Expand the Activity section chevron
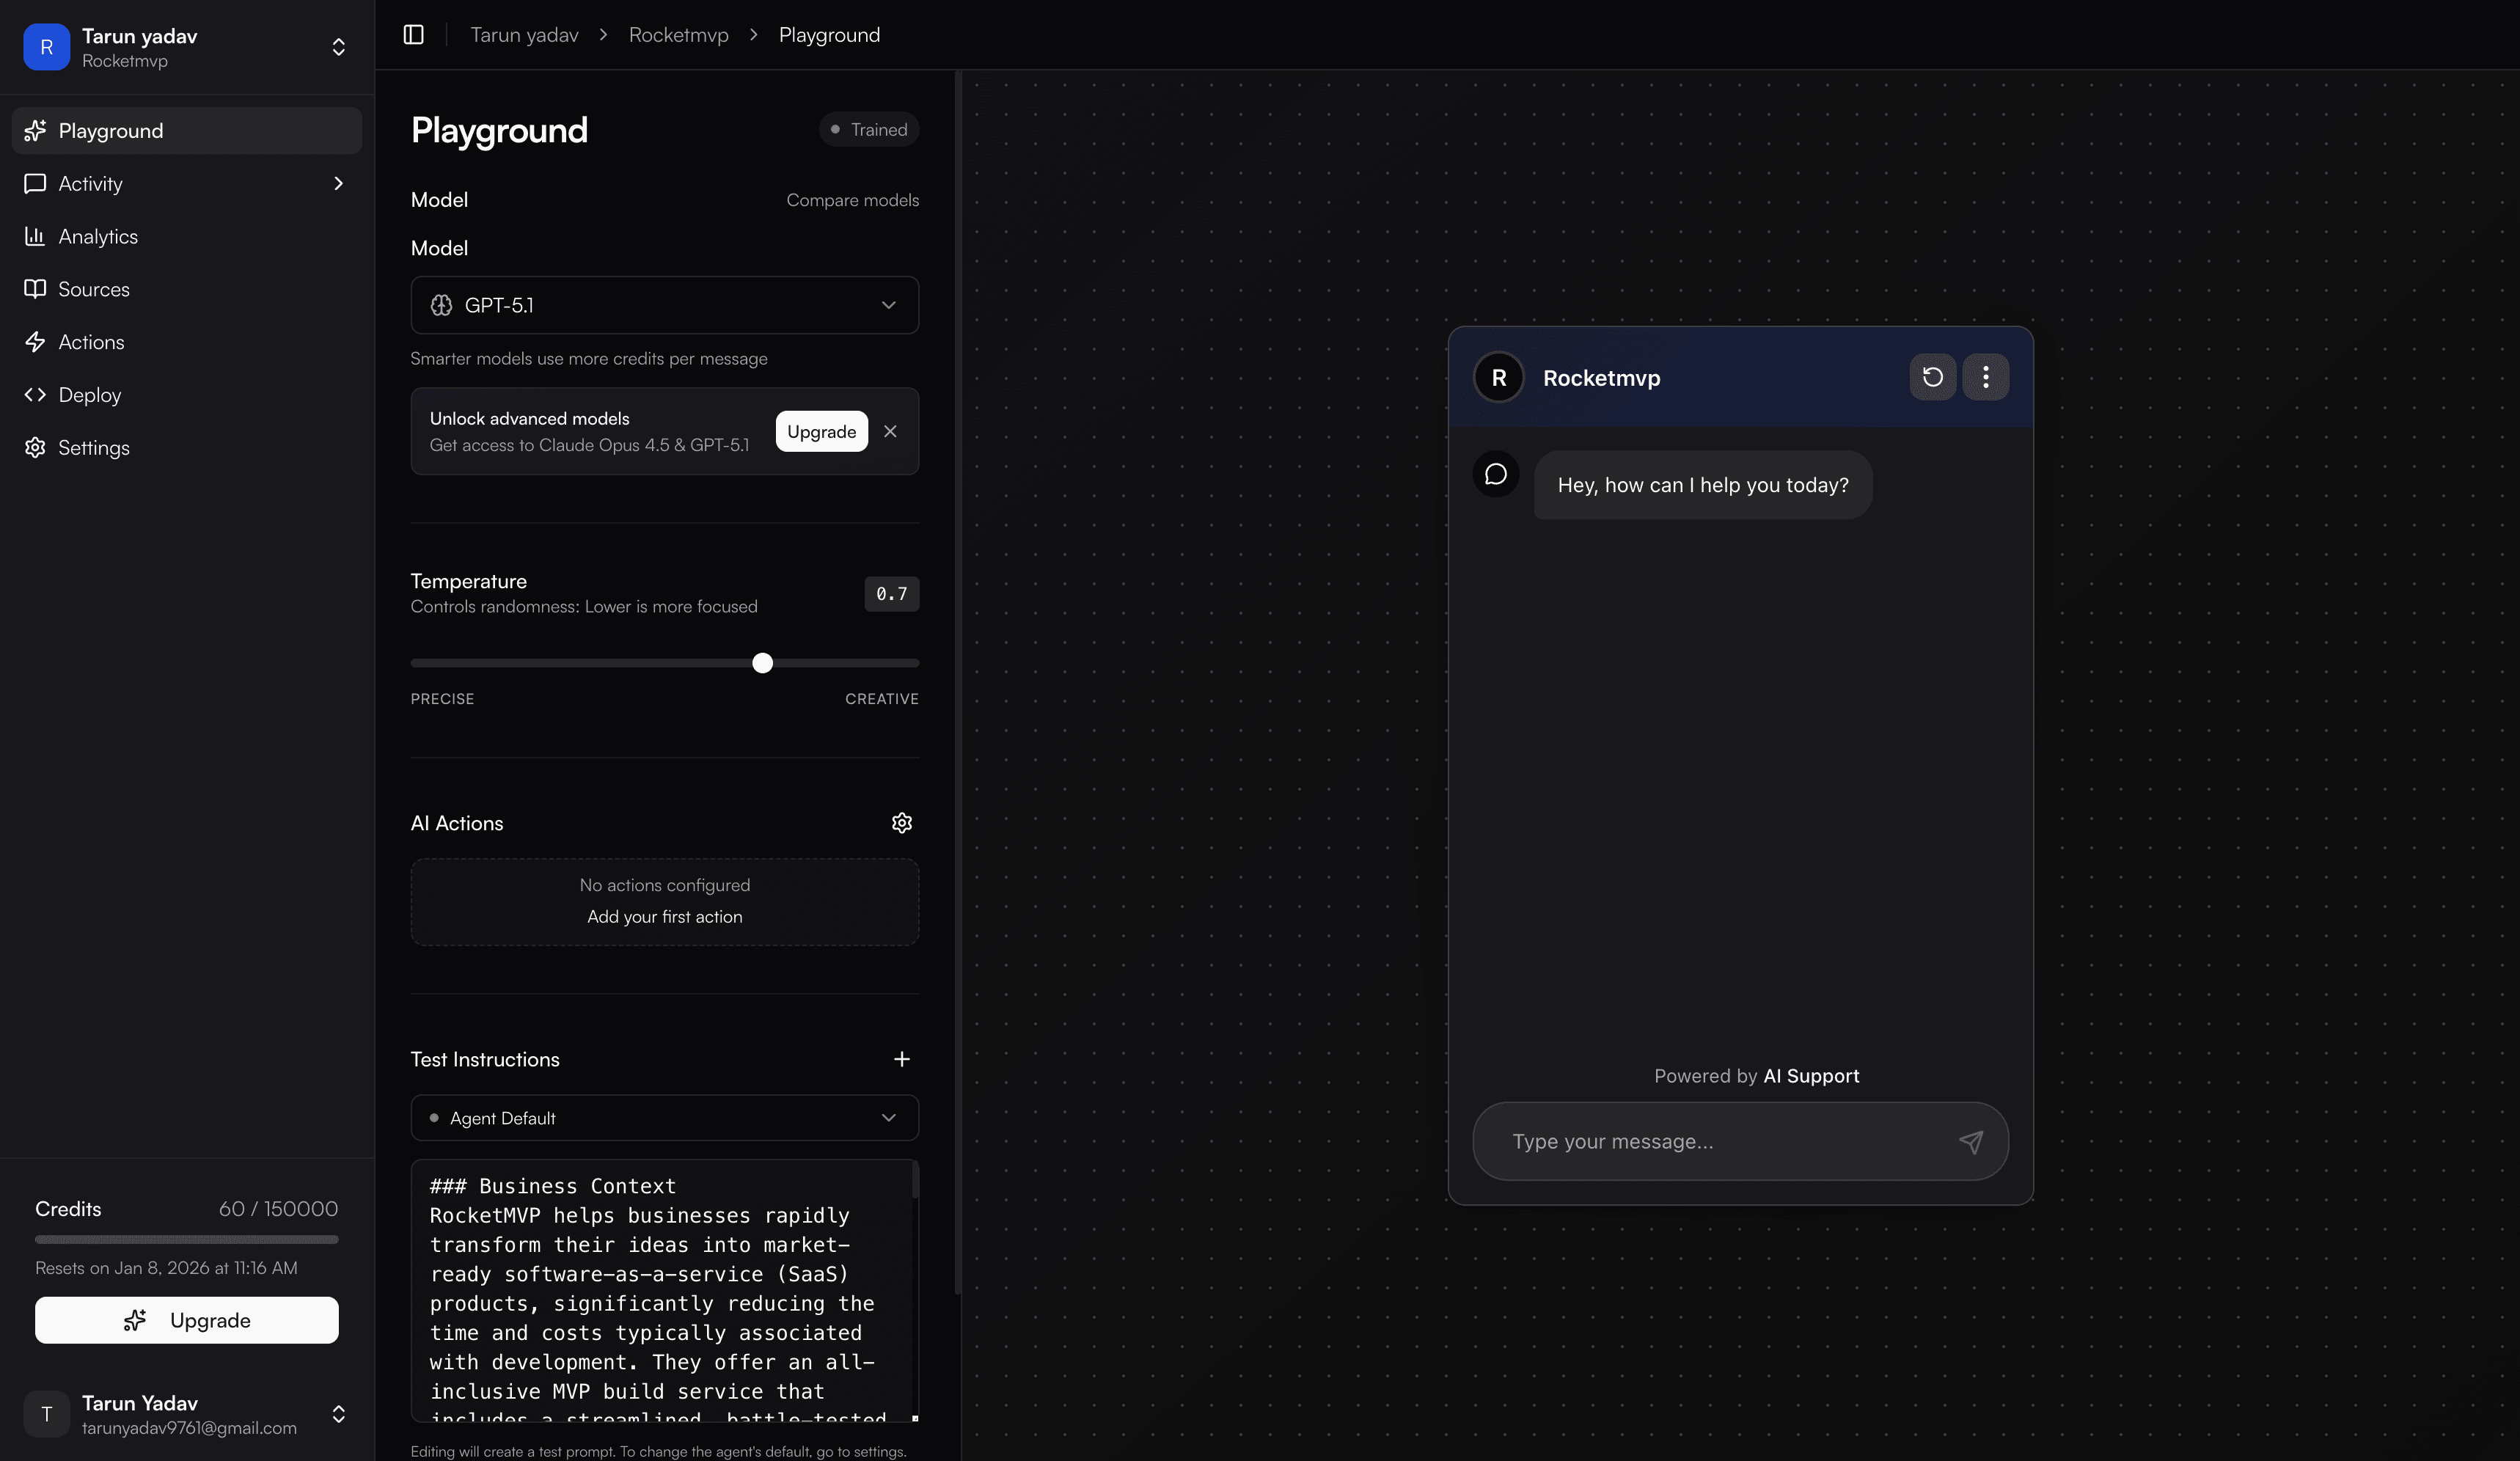Viewport: 2520px width, 1461px height. [x=338, y=183]
